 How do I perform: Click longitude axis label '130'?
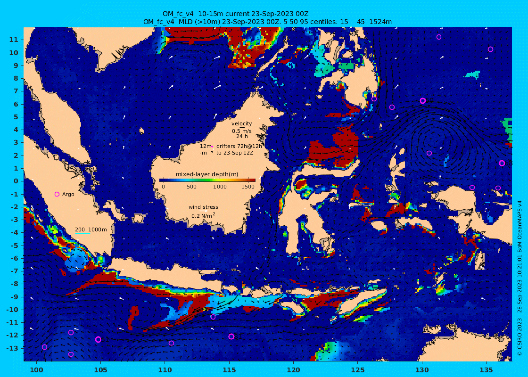pos(422,370)
